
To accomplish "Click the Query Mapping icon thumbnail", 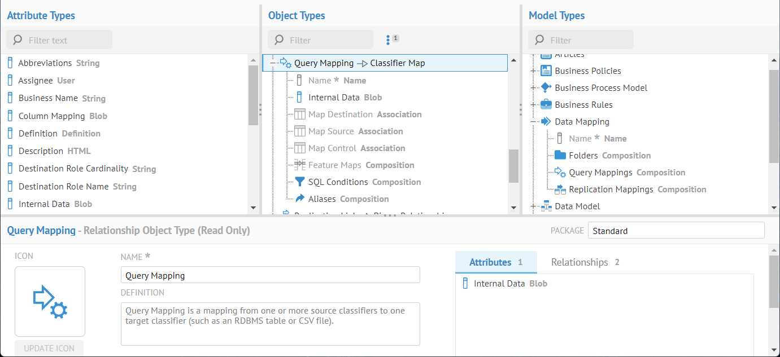I will [50, 301].
